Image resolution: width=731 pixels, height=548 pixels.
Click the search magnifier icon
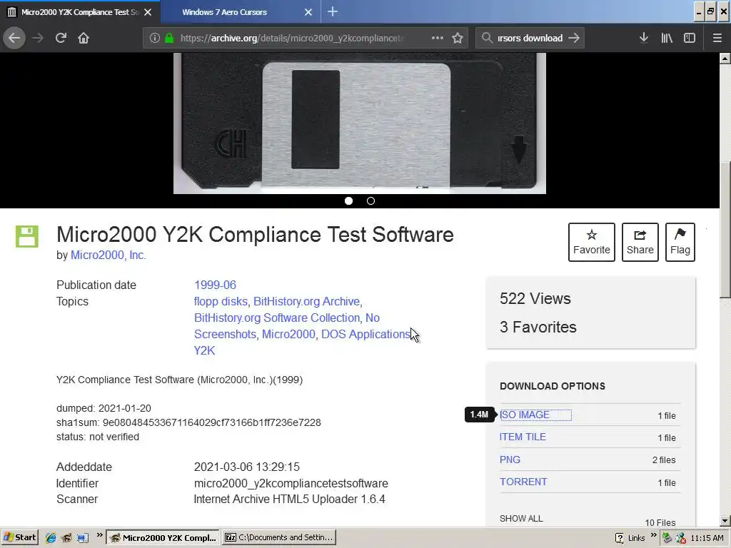coord(487,39)
